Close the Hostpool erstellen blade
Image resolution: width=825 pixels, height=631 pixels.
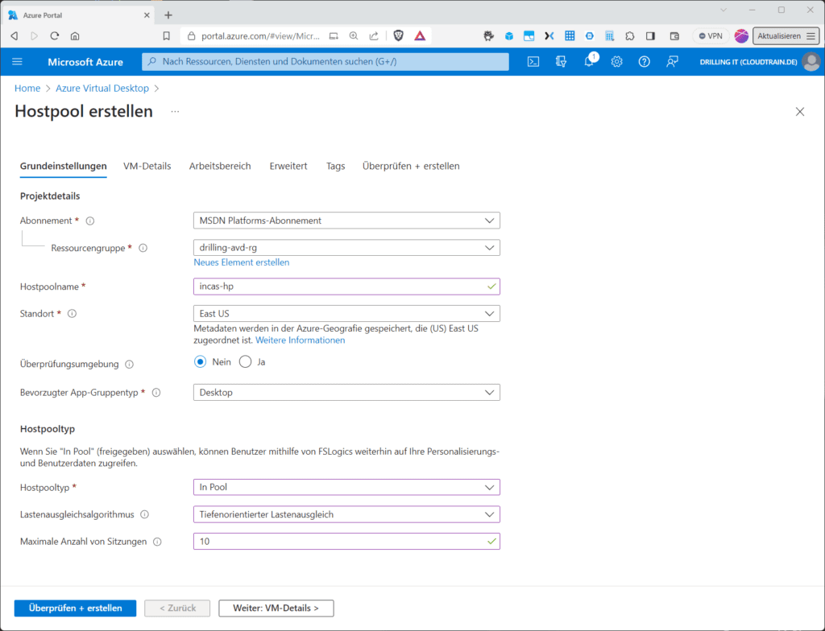pyautogui.click(x=800, y=112)
